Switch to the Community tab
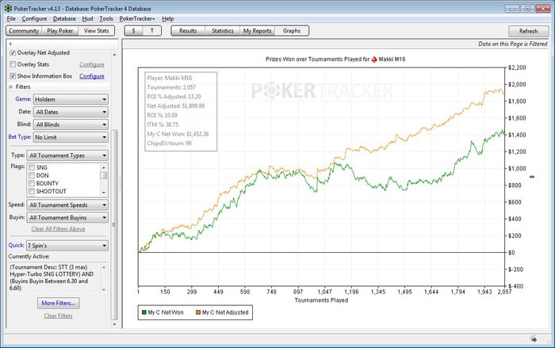 tap(24, 31)
